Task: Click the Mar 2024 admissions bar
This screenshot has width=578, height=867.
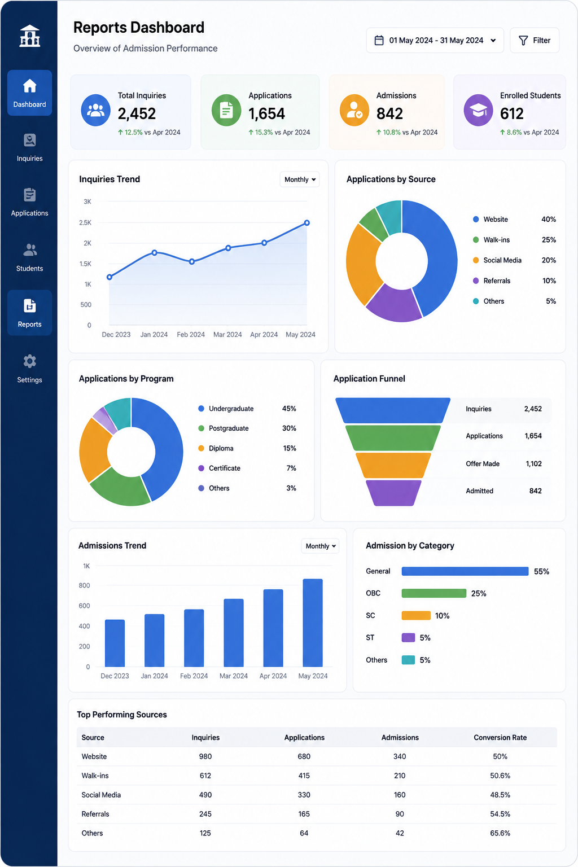Action: click(234, 633)
